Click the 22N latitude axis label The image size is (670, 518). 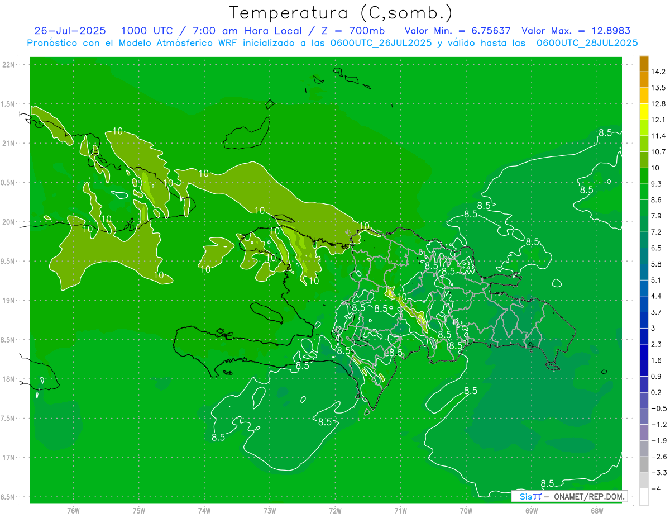(x=8, y=64)
